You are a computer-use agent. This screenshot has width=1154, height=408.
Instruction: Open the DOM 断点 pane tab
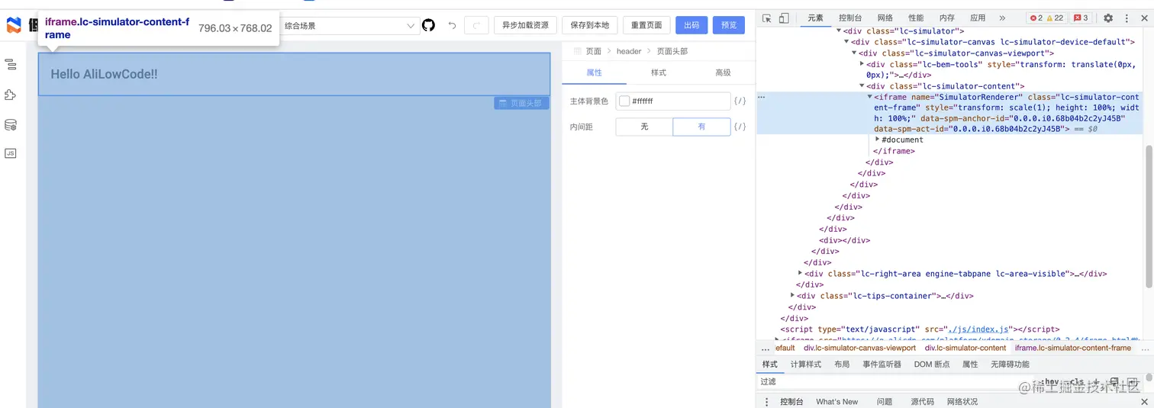932,365
